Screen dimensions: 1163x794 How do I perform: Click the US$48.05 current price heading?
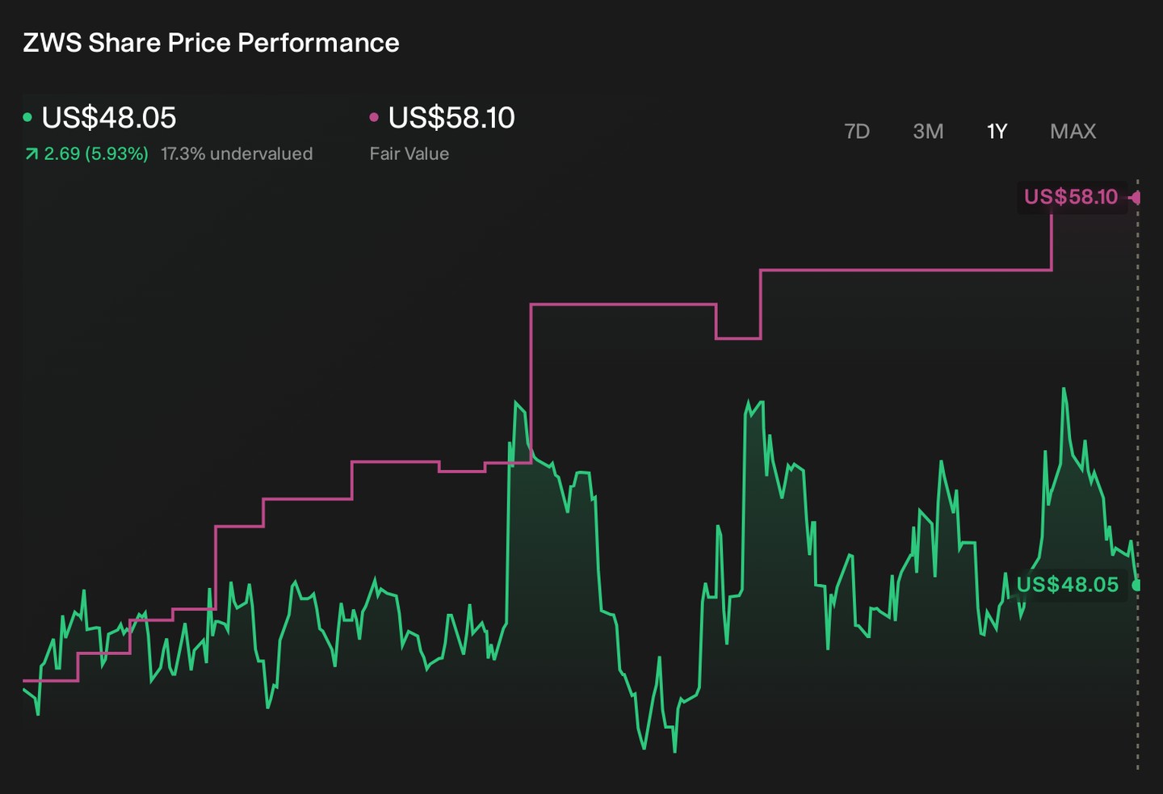(x=109, y=118)
